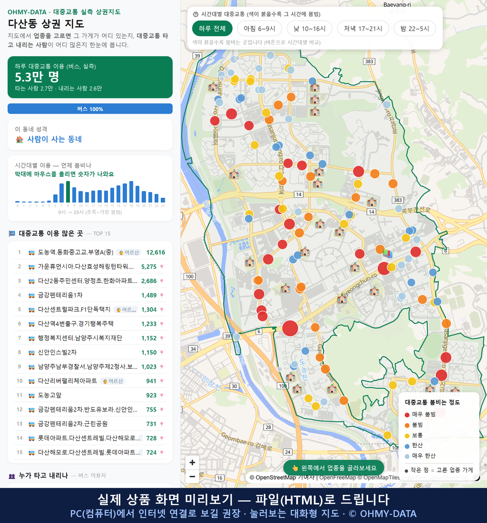Click the bus icon of 다산역4번출구.경기행복주택 row

[x=32, y=324]
